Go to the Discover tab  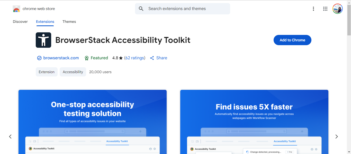pyautogui.click(x=20, y=22)
